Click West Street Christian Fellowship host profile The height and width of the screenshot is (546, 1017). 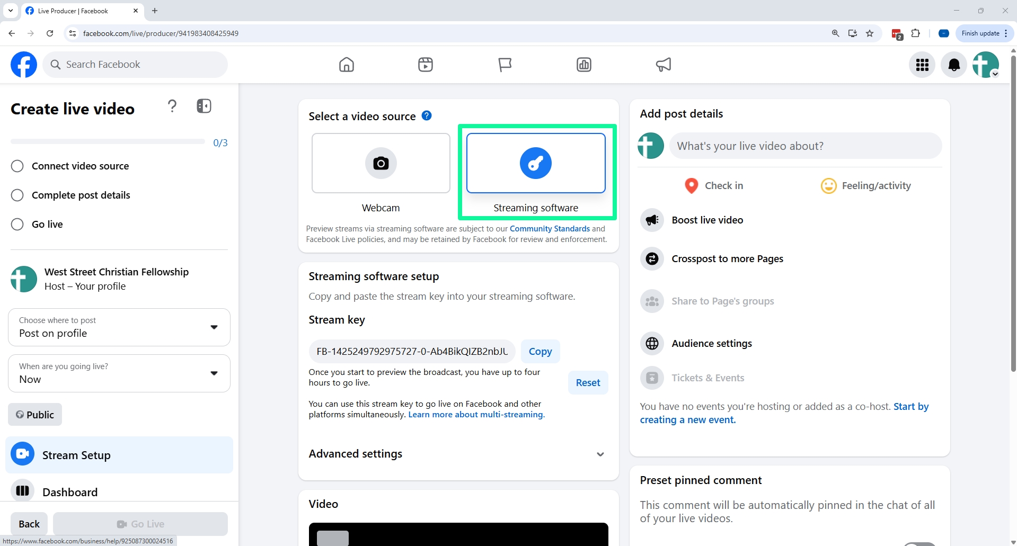(x=100, y=279)
